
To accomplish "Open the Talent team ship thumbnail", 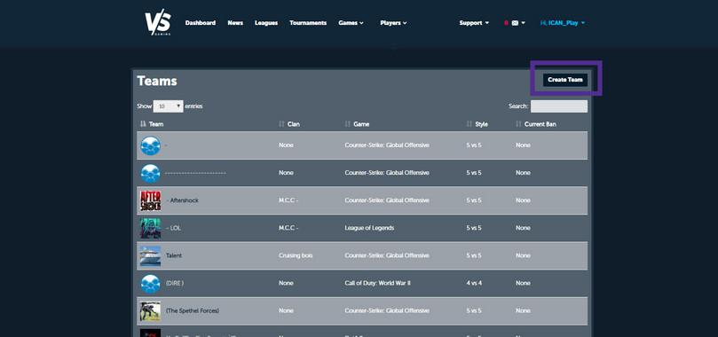I will [151, 255].
